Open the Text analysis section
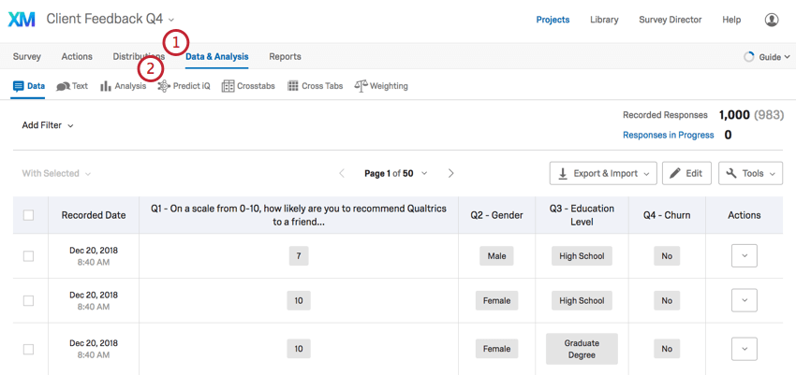Viewport: 796px width, 375px height. coord(72,86)
